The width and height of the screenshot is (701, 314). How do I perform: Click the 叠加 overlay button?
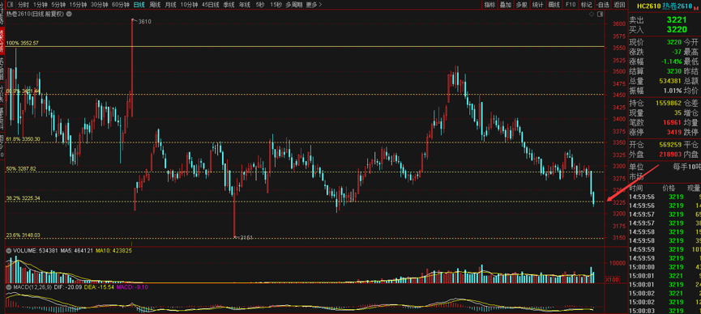pyautogui.click(x=505, y=5)
